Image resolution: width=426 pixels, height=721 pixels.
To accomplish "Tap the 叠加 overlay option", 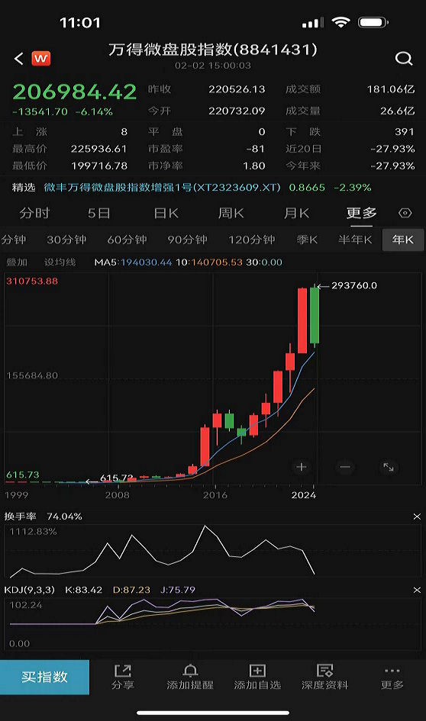I will coord(17,262).
